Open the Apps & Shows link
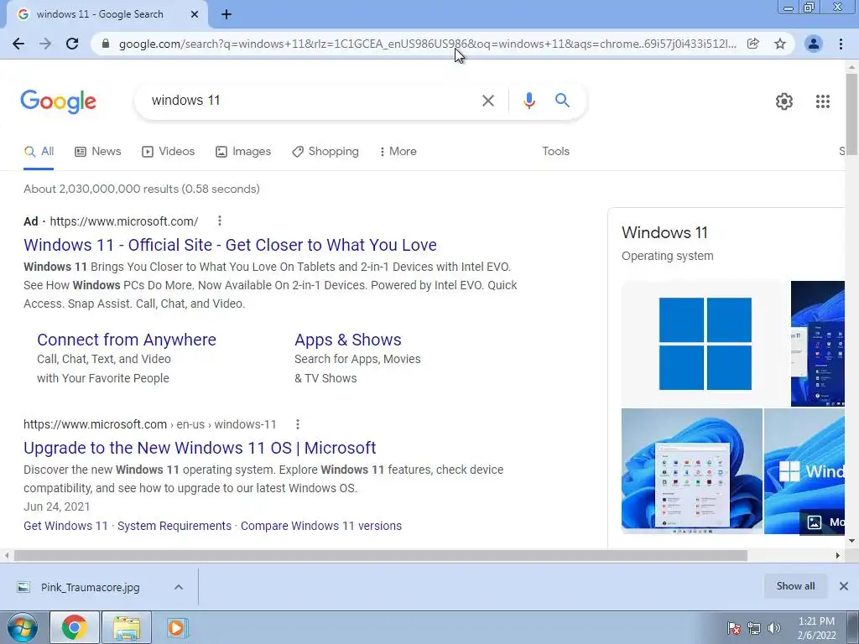Viewport: 859px width, 644px height. 348,340
